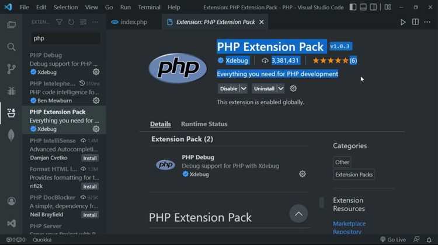Toggle primary side bar layout icon
Screen dimensions: 438x245
[x=353, y=7]
